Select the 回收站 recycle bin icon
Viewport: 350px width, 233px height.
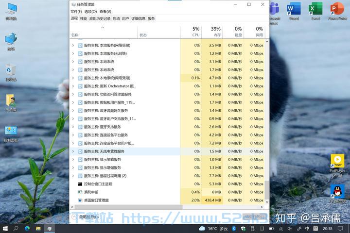11,73
